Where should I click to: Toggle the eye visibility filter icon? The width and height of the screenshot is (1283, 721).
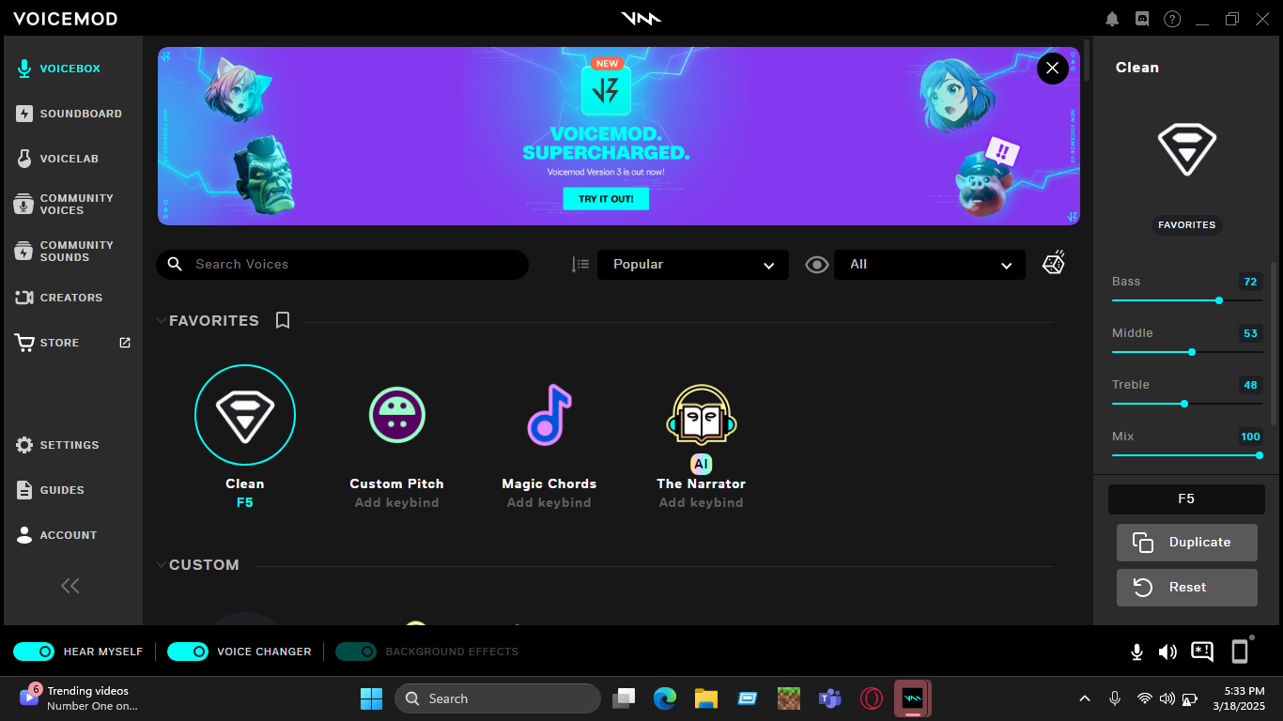click(x=817, y=265)
